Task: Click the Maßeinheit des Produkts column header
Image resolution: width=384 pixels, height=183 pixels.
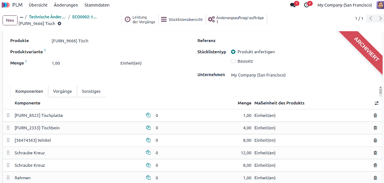Action: click(279, 103)
